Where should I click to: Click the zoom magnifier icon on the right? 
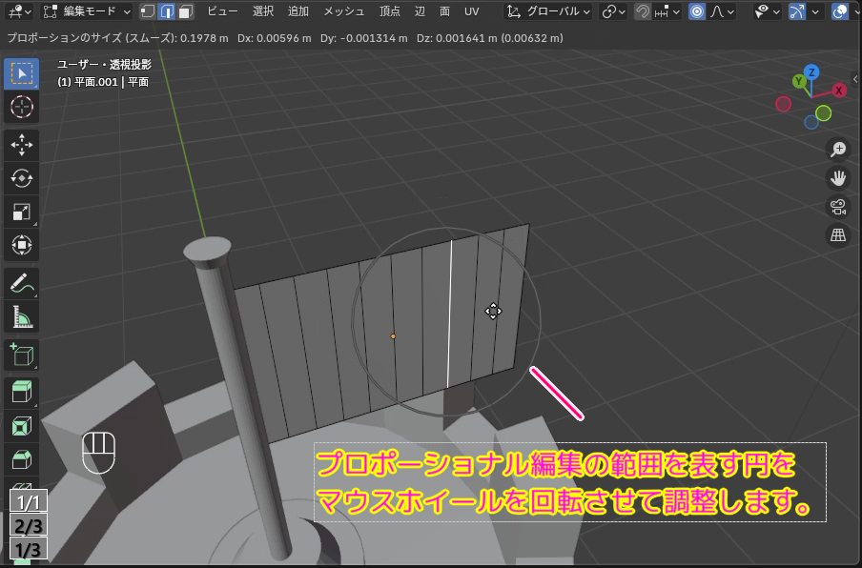pyautogui.click(x=838, y=149)
